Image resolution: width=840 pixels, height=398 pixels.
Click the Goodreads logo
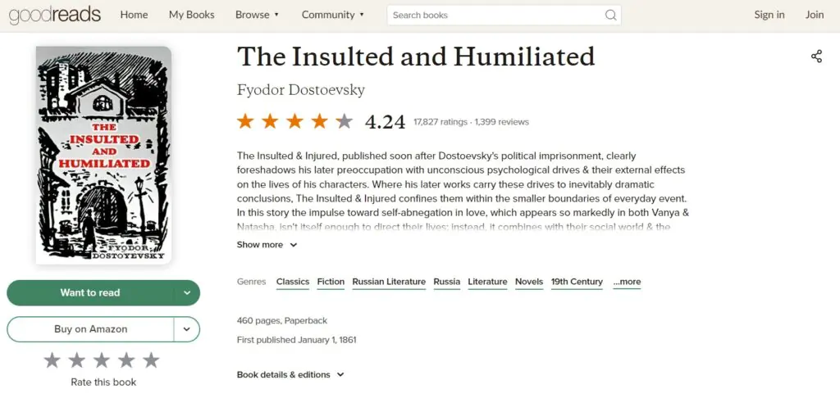pyautogui.click(x=51, y=14)
